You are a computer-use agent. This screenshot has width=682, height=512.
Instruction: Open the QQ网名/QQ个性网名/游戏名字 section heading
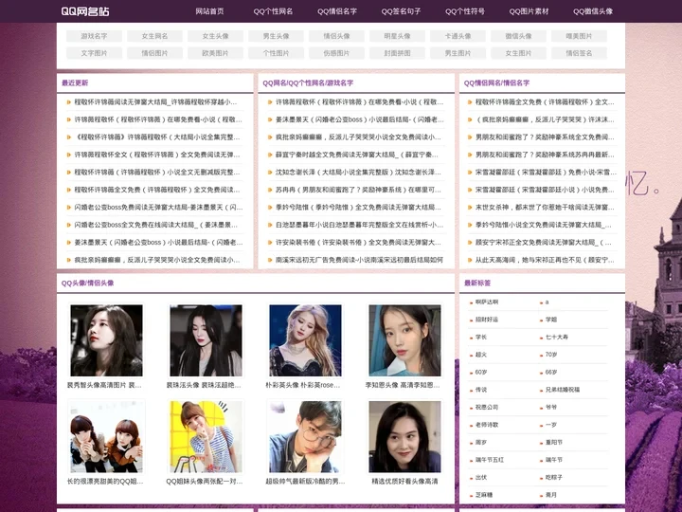click(308, 82)
